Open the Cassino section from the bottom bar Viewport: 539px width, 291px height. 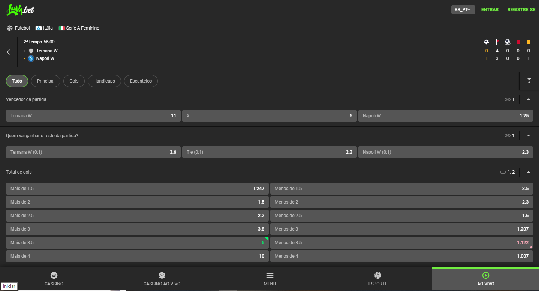[x=54, y=279]
